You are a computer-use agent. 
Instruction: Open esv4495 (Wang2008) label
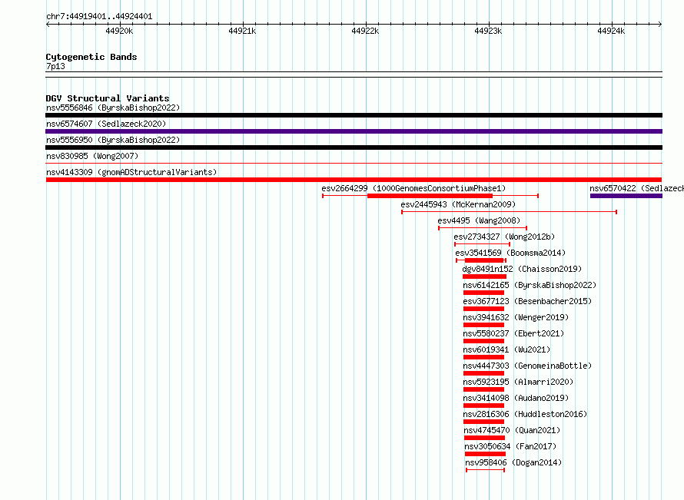[479, 220]
